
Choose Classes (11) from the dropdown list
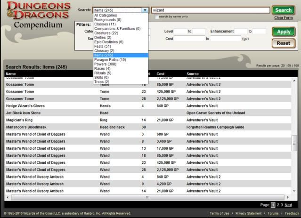[x=105, y=24]
